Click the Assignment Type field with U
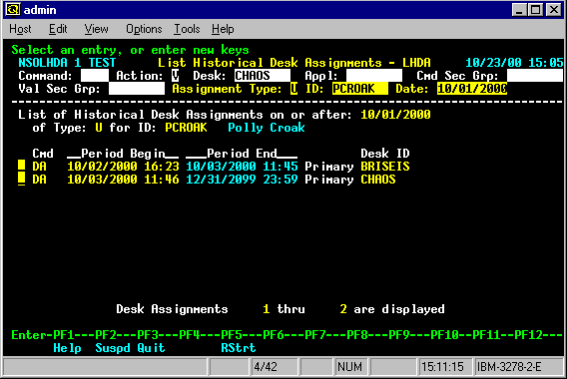The image size is (567, 379). point(293,89)
